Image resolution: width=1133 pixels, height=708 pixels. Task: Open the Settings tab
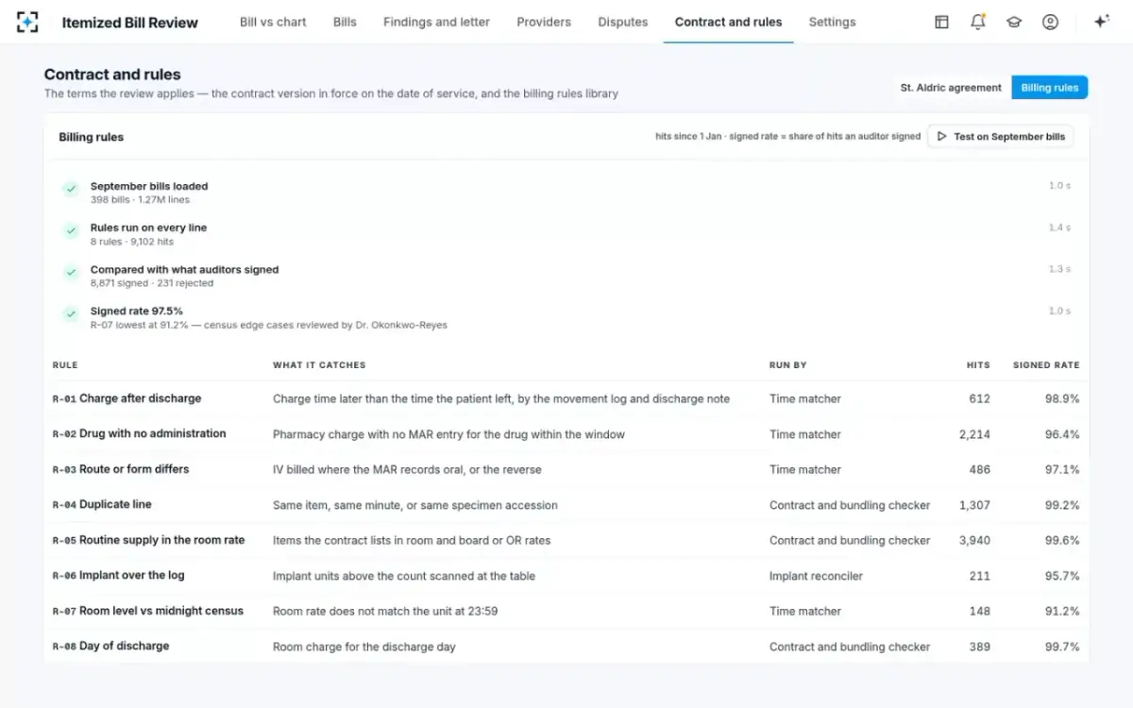point(832,22)
